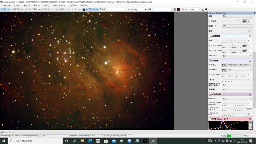Image resolution: width=256 pixels, height=144 pixels.
Task: Collapse the 前処理 section
Action: pos(210,61)
